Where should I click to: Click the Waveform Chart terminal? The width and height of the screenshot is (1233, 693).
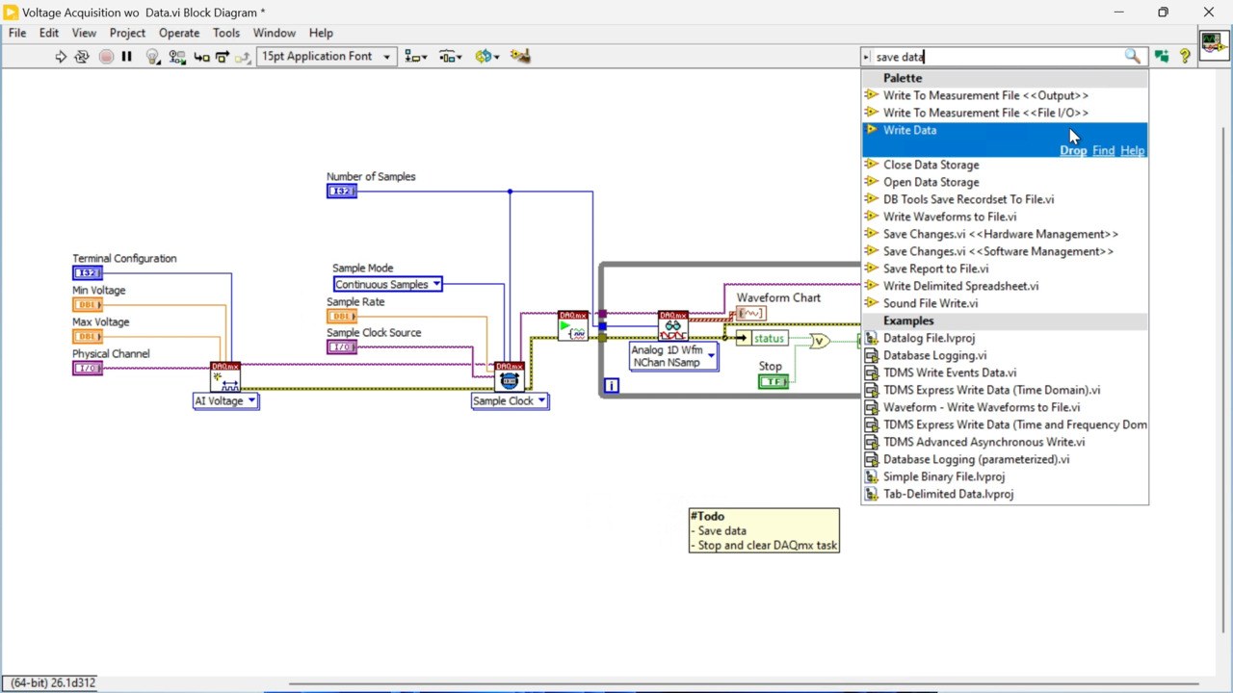point(751,313)
